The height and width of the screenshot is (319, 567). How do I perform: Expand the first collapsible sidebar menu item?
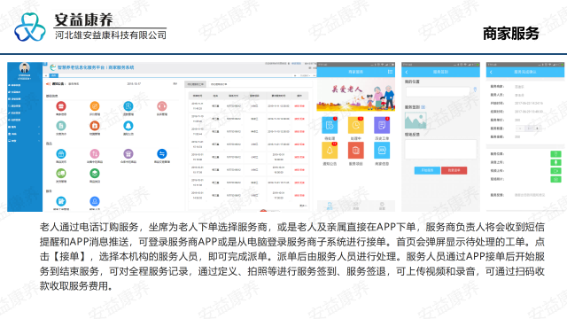pos(24,127)
